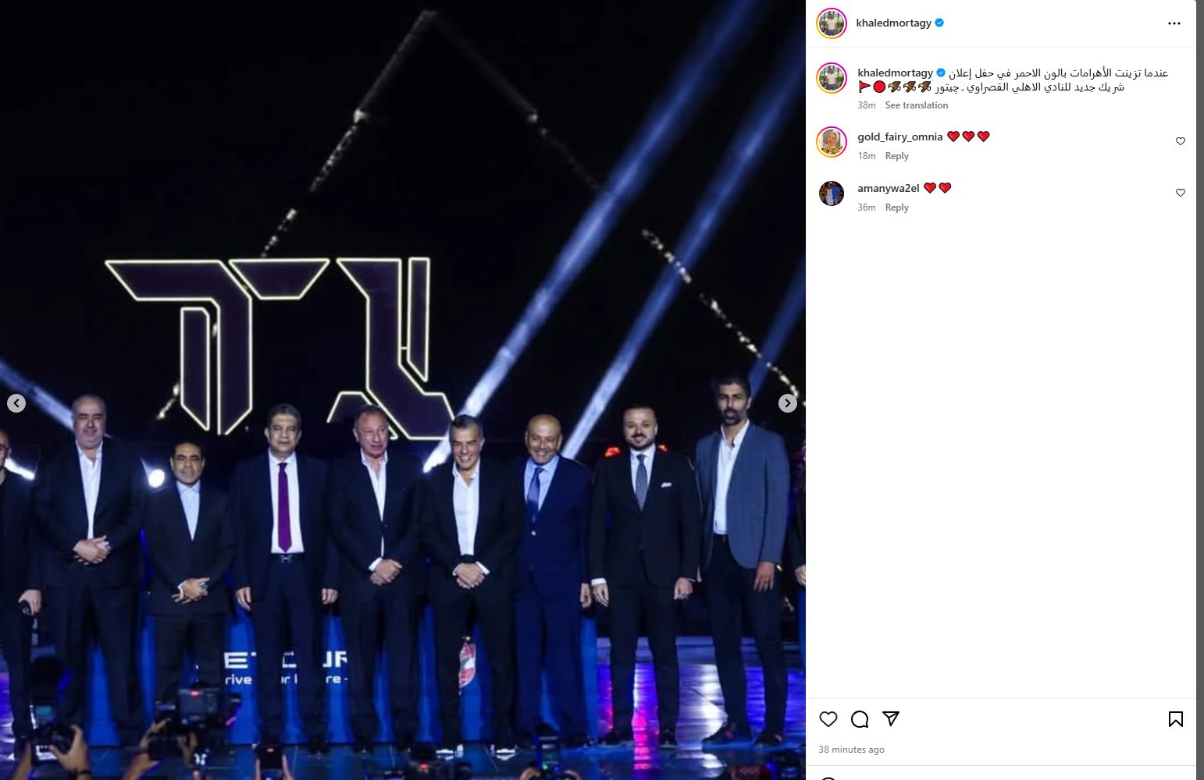1204x780 pixels.
Task: Click the 38 minutes ago timestamp
Action: pyautogui.click(x=851, y=750)
